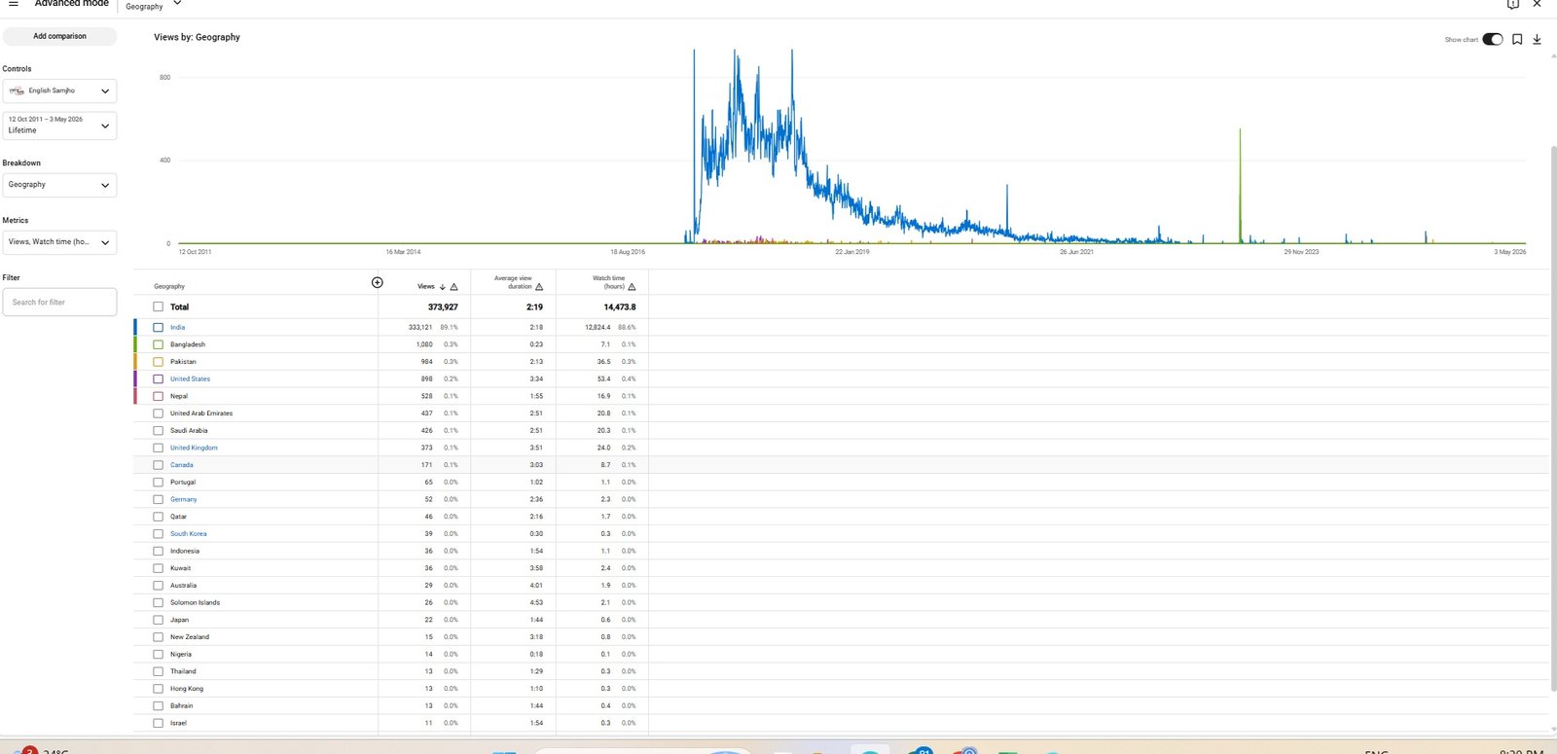Toggle the Show chart switch off
Screen dimensions: 1557x754
click(1493, 40)
